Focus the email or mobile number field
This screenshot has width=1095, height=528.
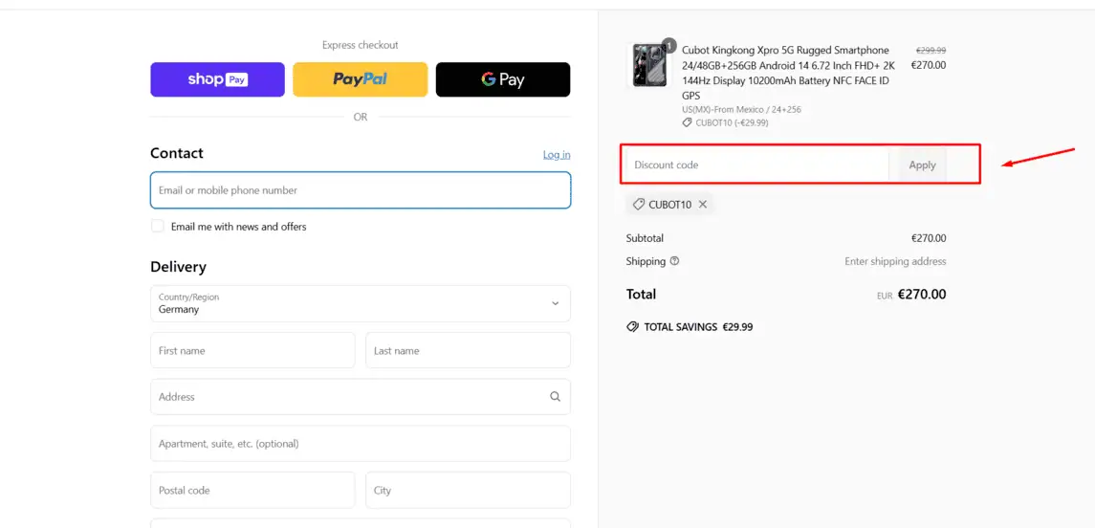point(361,190)
